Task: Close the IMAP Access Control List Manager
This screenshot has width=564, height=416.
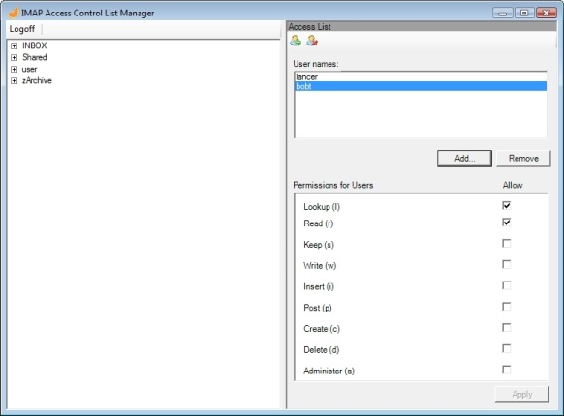Action: [x=546, y=13]
